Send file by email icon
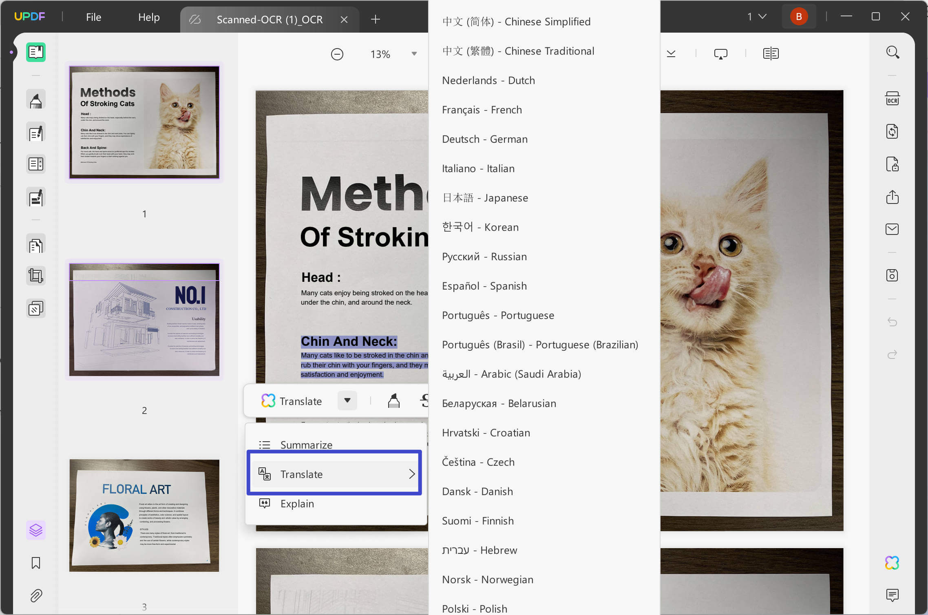928x615 pixels. point(892,229)
